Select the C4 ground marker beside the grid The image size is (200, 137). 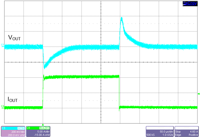(x=2, y=106)
